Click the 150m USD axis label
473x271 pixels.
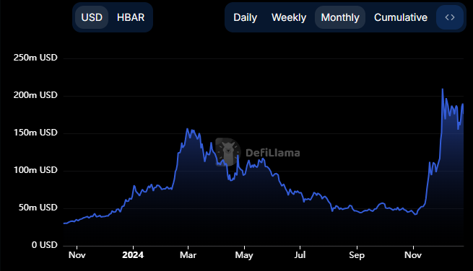[35, 133]
